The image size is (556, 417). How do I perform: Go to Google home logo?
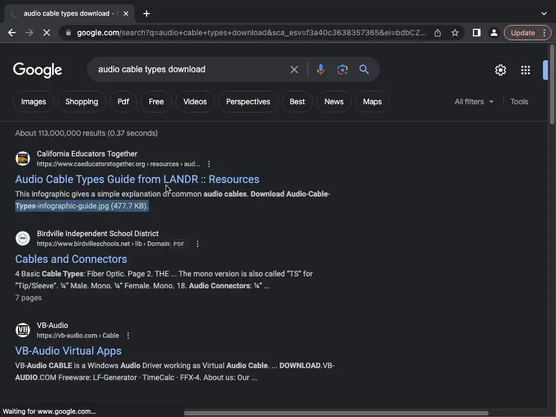point(37,70)
